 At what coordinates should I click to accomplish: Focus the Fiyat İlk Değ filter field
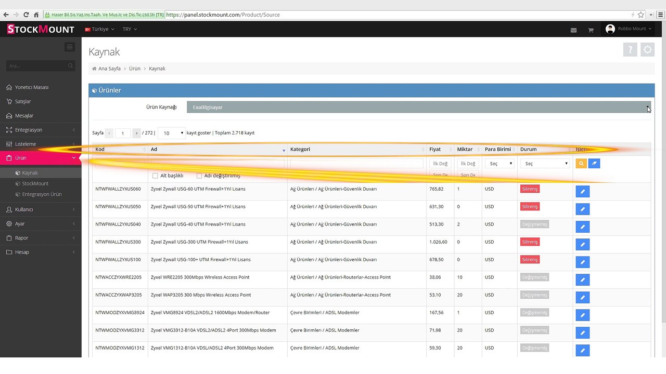click(x=440, y=164)
